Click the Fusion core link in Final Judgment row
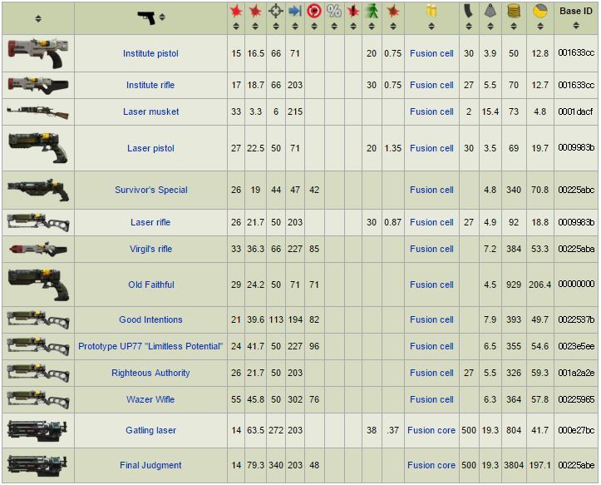Viewport: 601px width, 485px height. [431, 465]
